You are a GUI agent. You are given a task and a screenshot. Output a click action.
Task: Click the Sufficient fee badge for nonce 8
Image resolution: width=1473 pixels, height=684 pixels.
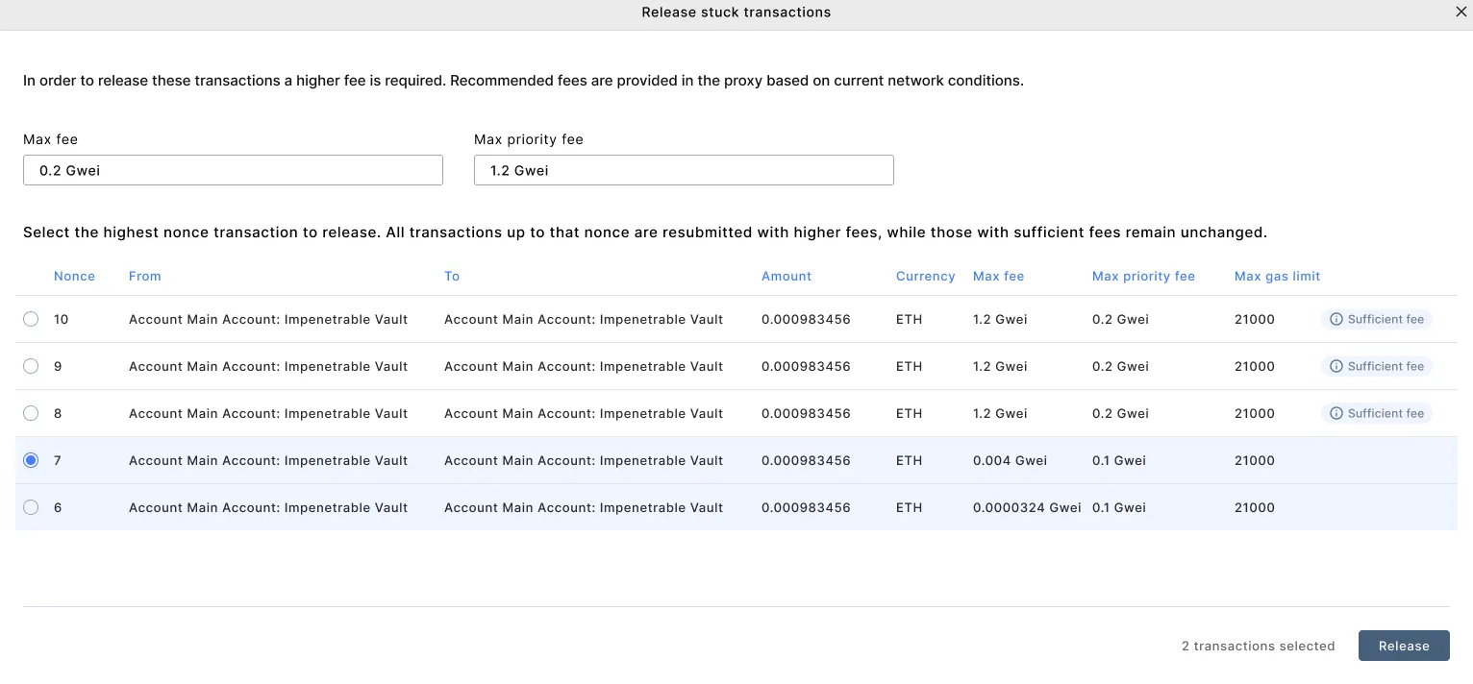click(x=1377, y=413)
